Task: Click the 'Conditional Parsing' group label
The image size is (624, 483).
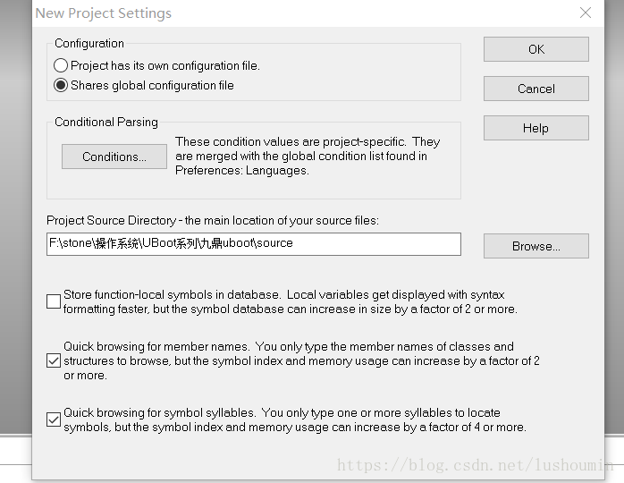Action: pyautogui.click(x=106, y=122)
